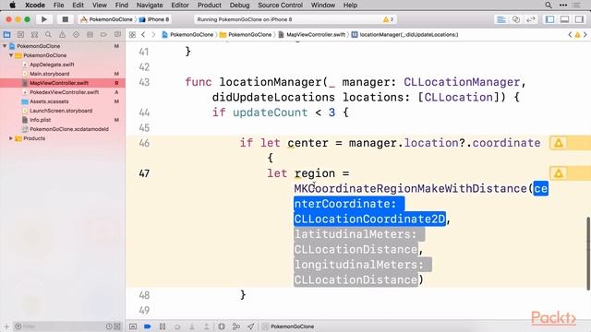The height and width of the screenshot is (332, 591).
Task: Toggle the Inspectors panel visibility
Action: [579, 19]
